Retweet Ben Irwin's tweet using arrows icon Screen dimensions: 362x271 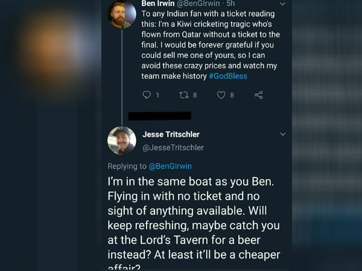pos(185,95)
